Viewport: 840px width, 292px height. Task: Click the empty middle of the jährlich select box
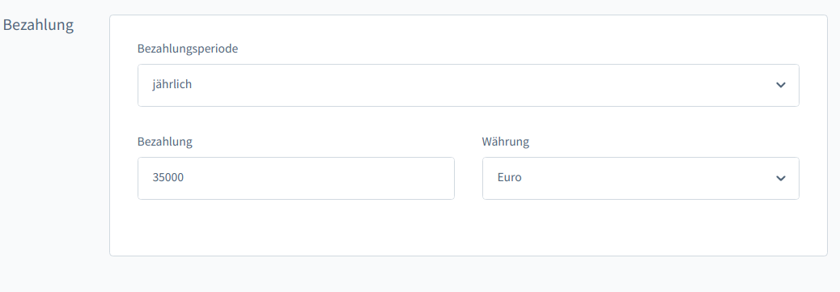coord(469,85)
